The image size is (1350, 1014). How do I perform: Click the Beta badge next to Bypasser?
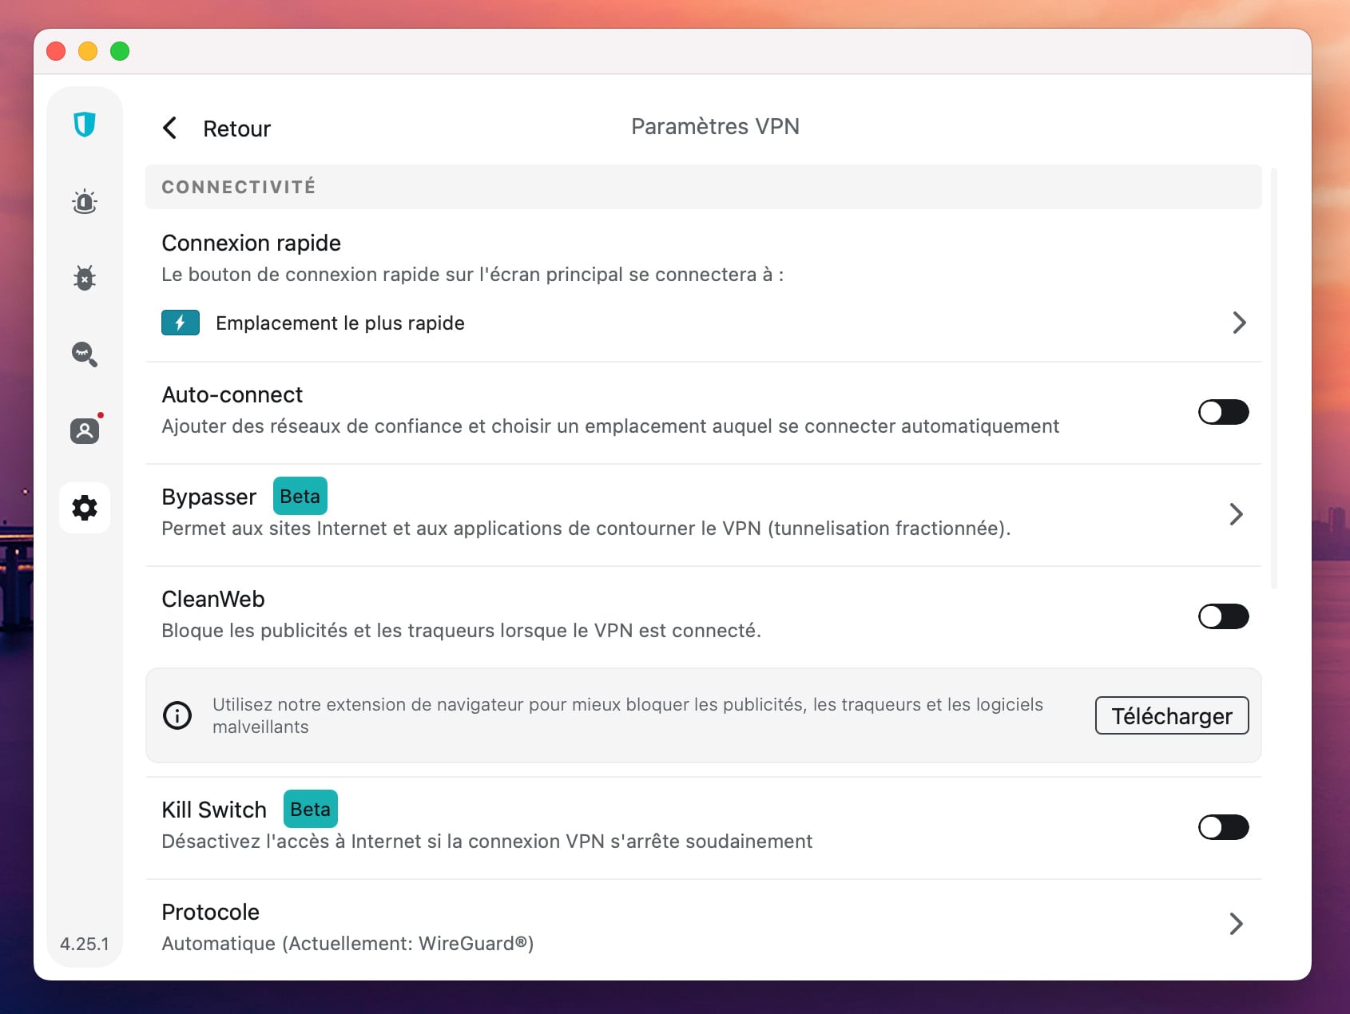(300, 497)
